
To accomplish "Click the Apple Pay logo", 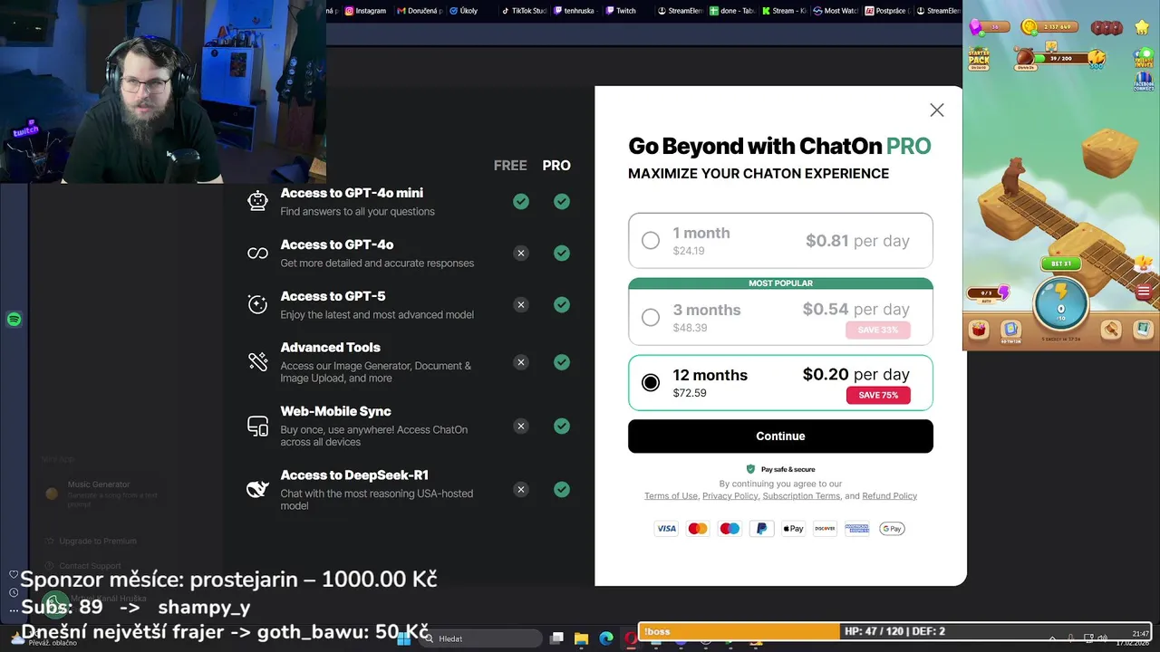I will tap(793, 529).
